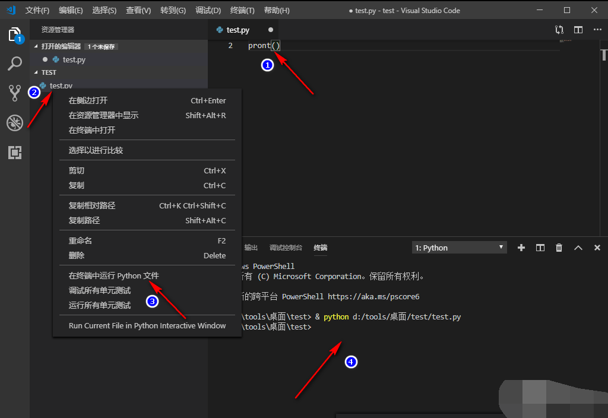Kill terminal with the trash icon
The height and width of the screenshot is (418, 608).
559,248
